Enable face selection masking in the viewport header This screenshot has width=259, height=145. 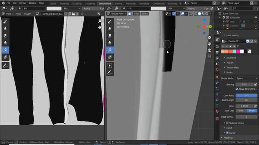(x=129, y=14)
